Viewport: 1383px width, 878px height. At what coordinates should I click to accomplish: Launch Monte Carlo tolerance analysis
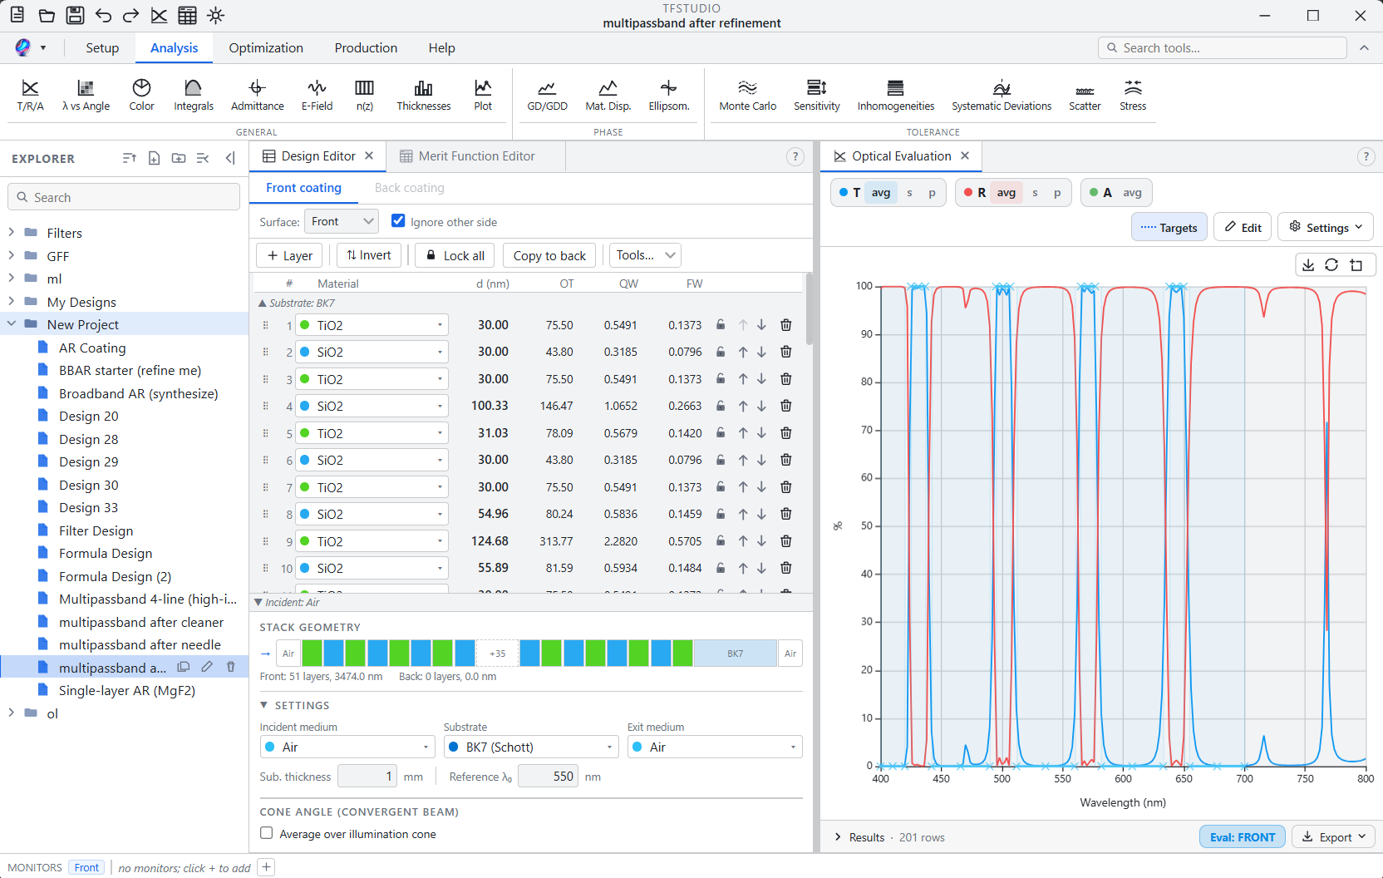pos(747,95)
